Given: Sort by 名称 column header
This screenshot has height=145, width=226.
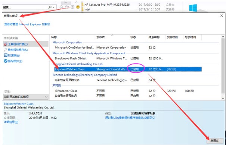Looking at the screenshot, I should click(72, 37).
